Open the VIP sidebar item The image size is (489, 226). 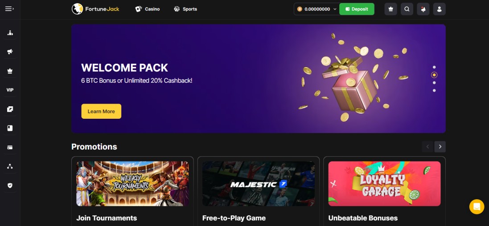[10, 90]
